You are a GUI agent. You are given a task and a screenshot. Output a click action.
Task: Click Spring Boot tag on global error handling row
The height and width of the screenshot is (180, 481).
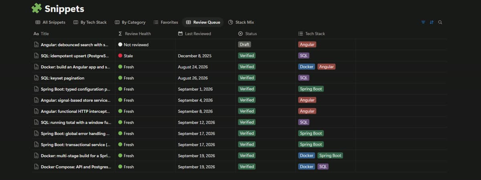[311, 133]
